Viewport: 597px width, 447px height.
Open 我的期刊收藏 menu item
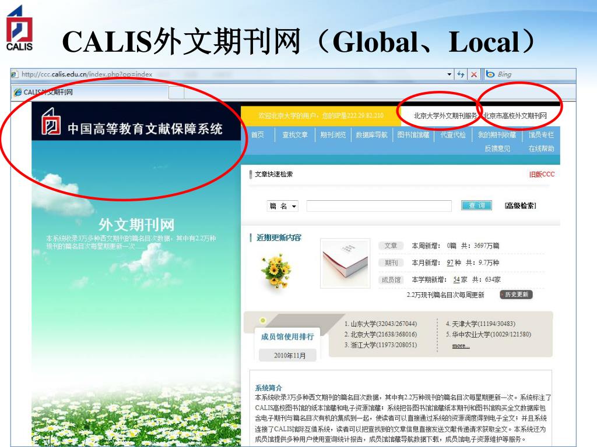[497, 134]
